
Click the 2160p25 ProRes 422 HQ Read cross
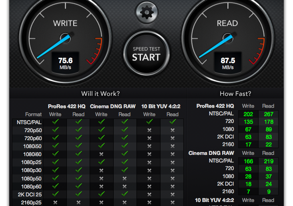pyautogui.click(x=78, y=202)
